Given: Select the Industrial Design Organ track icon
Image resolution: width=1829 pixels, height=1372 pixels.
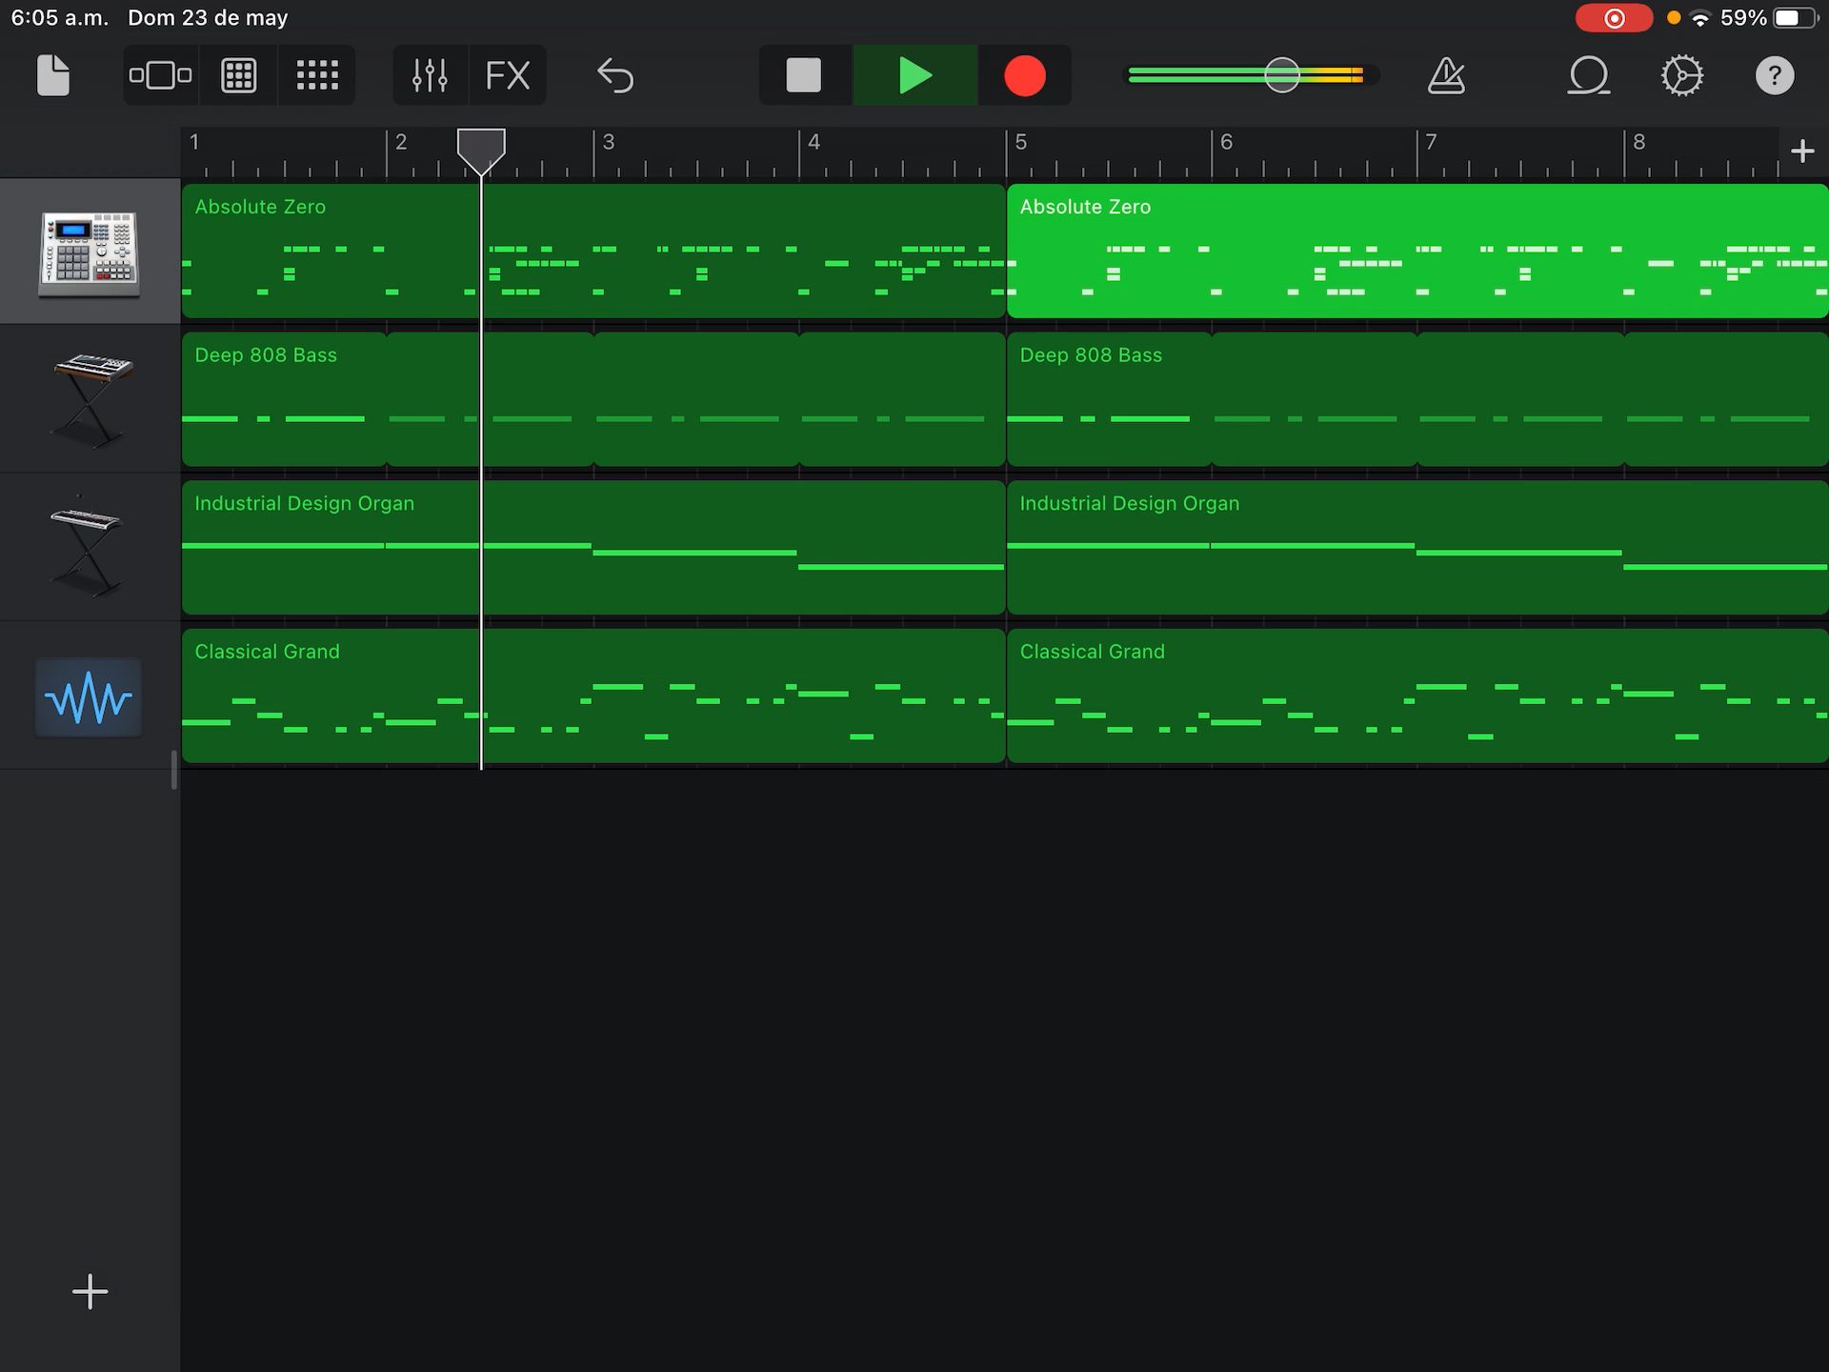Looking at the screenshot, I should pos(90,548).
